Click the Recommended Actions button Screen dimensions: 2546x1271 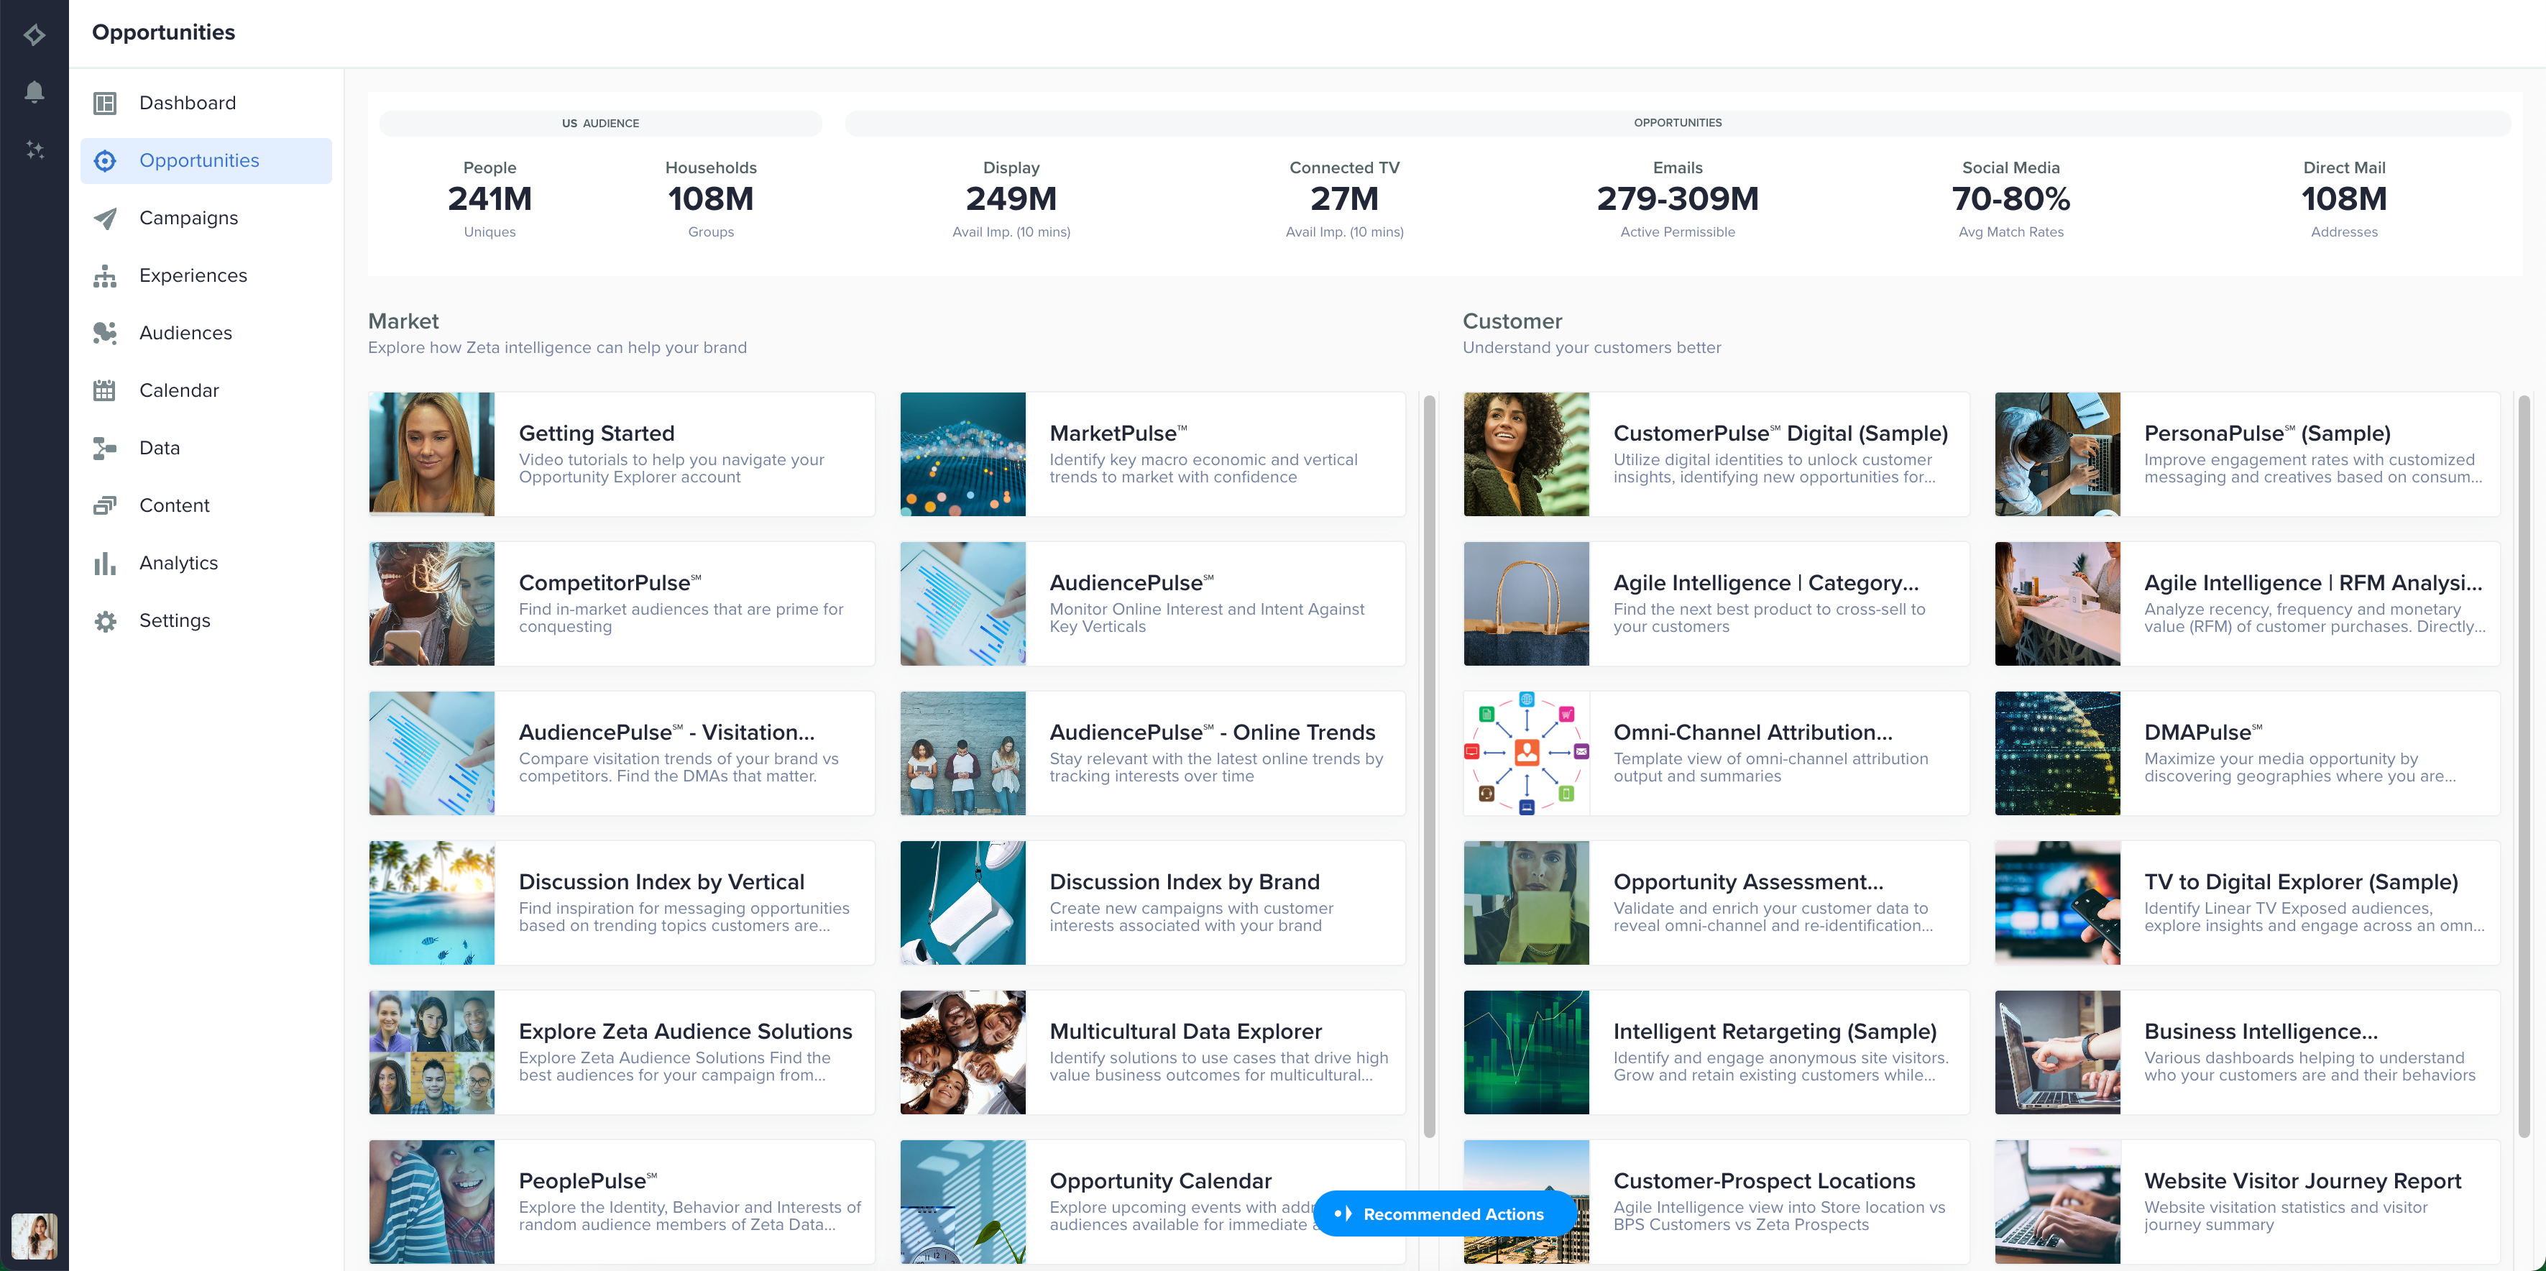[1444, 1213]
